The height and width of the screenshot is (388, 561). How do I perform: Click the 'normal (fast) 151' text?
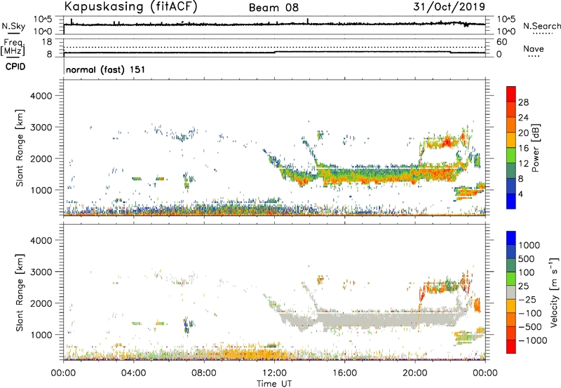106,69
